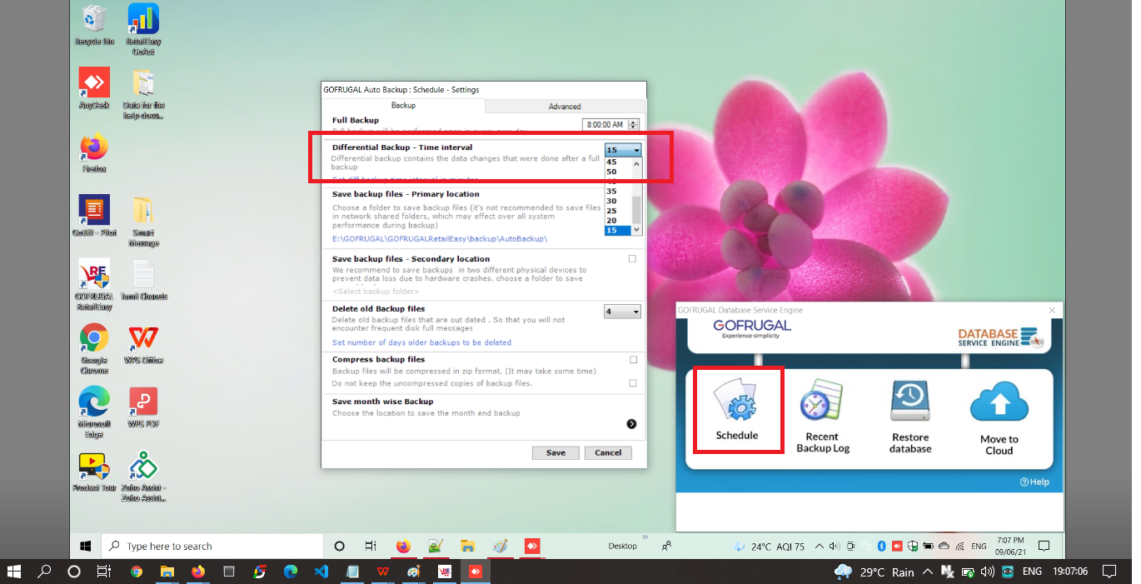Viewport: 1141px width, 584px height.
Task: Open the Product Tour desktop shortcut
Action: (x=94, y=472)
